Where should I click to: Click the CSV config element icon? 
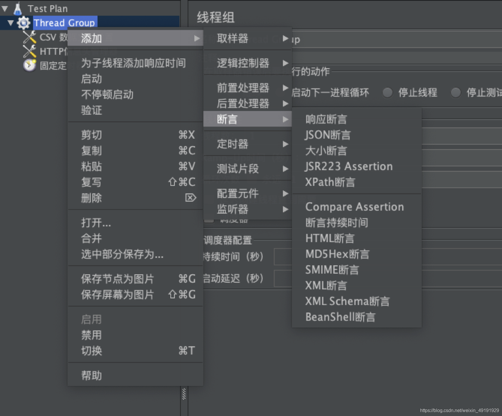(x=29, y=37)
